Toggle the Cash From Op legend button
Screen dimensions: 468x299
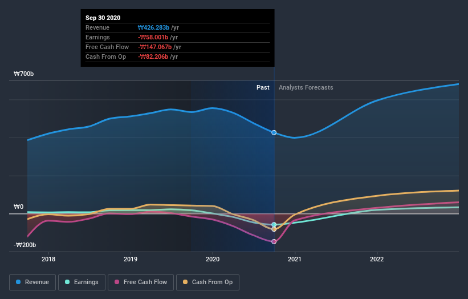pyautogui.click(x=207, y=282)
